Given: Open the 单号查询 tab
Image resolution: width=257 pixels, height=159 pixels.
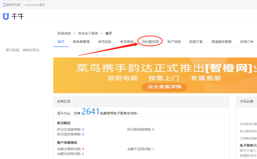Looking at the screenshot, I should 127,42.
